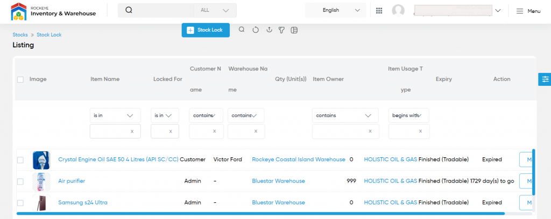Click the export/upload icon in the toolbar
Viewport: 551px width, 219px height.
[x=269, y=30]
